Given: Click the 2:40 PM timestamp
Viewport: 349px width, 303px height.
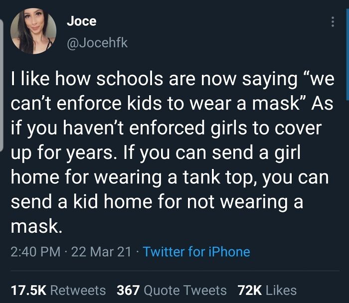Looking at the screenshot, I should pyautogui.click(x=35, y=252).
